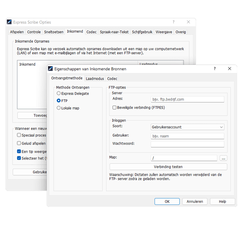Open the Controle tab
The width and height of the screenshot is (242, 226).
tap(34, 32)
